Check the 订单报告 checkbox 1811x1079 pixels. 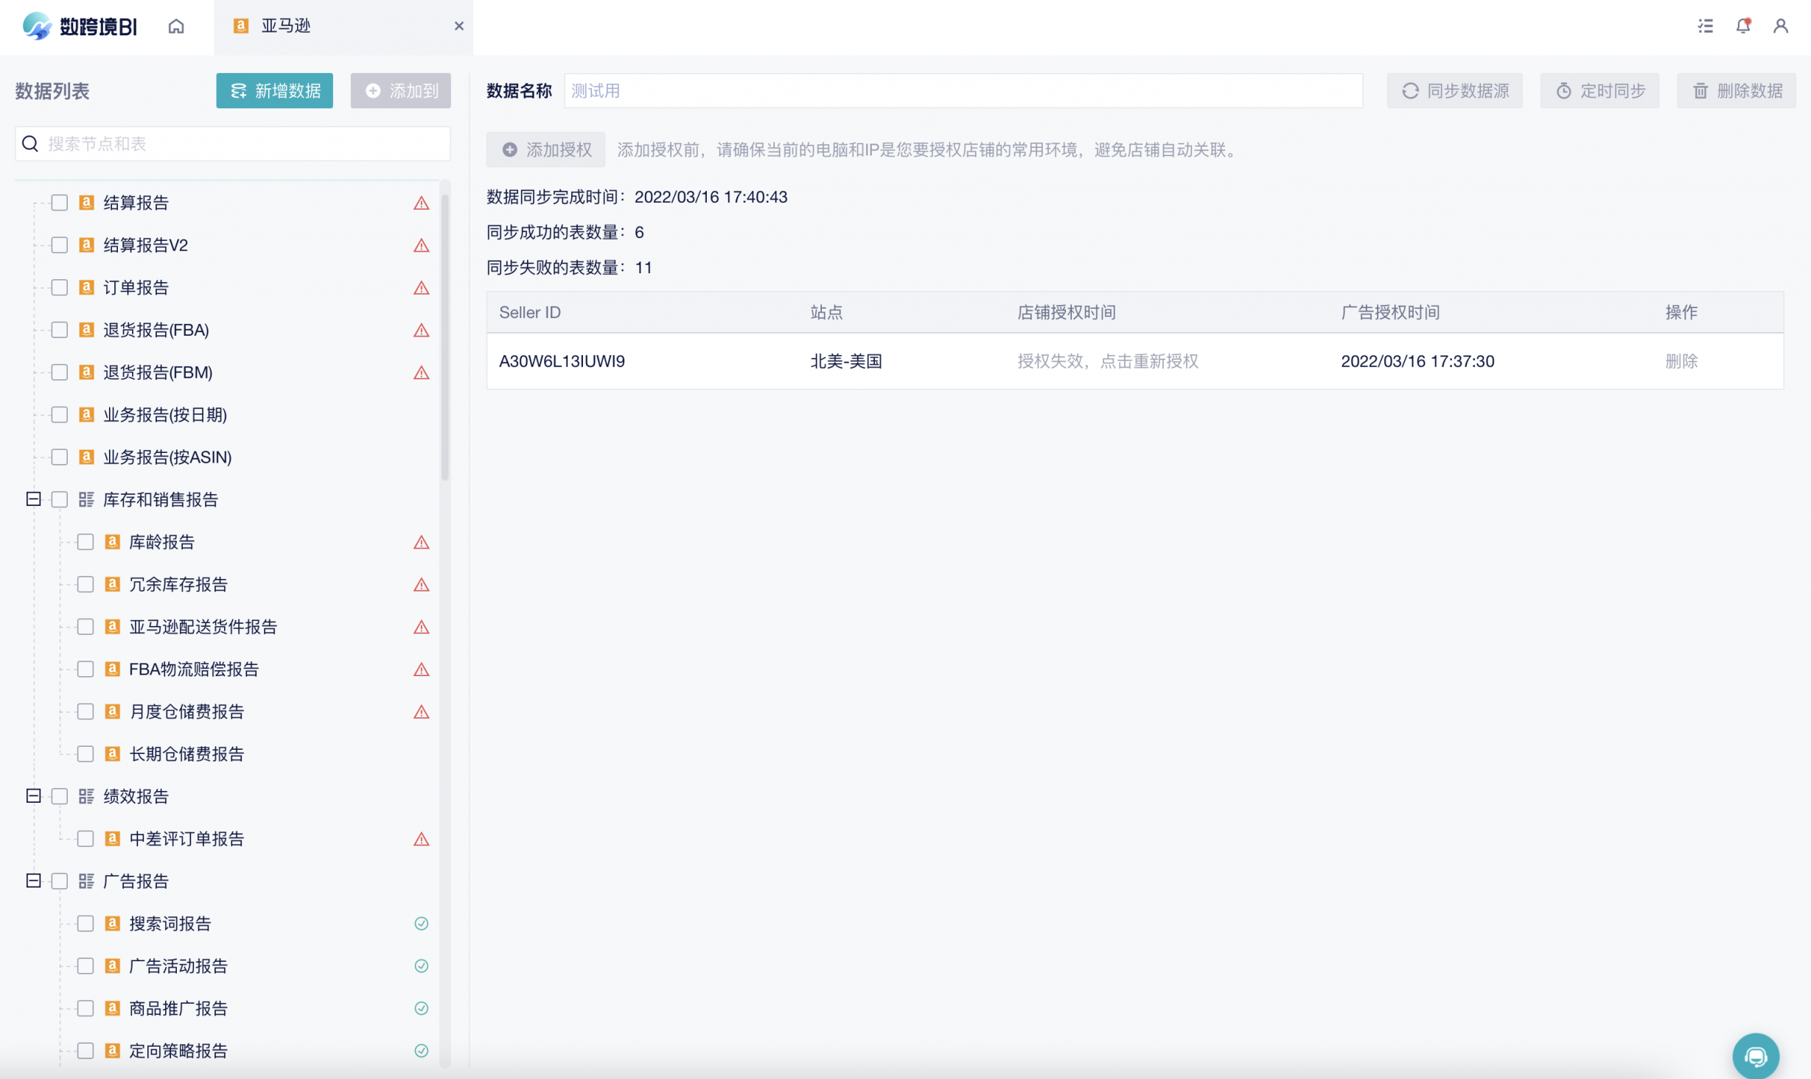click(x=60, y=287)
